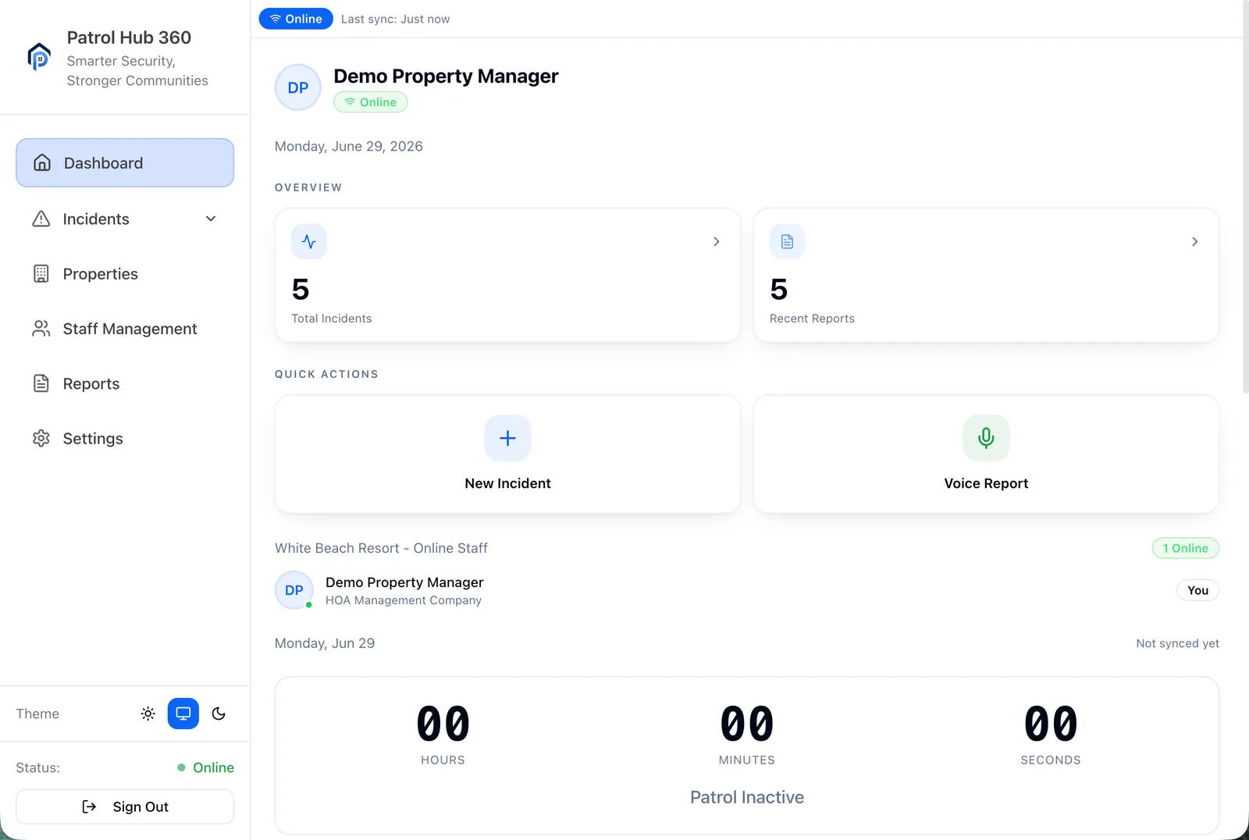Open Recent Reports card chevron arrow
This screenshot has width=1249, height=840.
point(1194,241)
